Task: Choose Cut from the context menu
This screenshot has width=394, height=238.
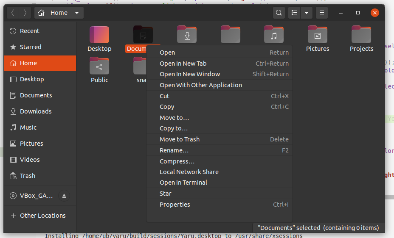Action: [x=220, y=96]
